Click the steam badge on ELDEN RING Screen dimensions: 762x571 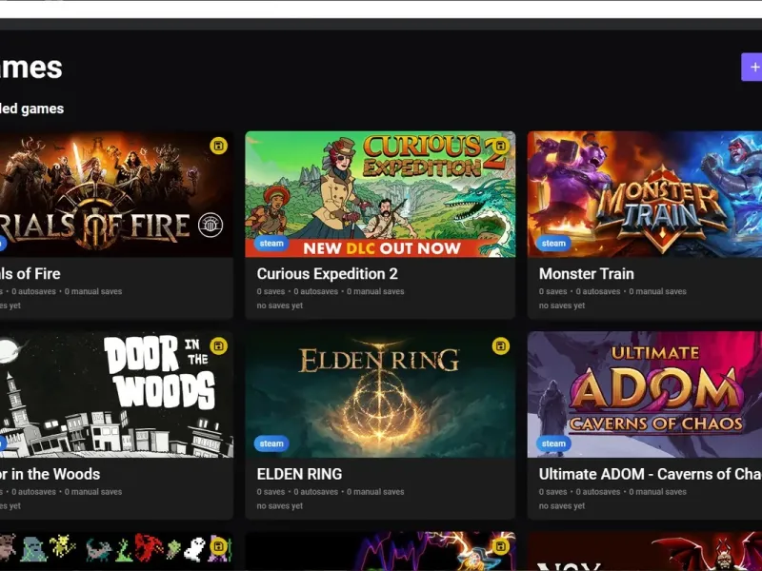tap(271, 443)
